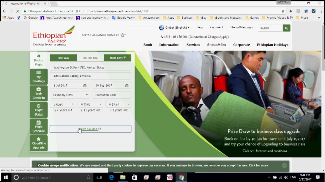
Task: Open the Book menu
Action: pyautogui.click(x=148, y=45)
